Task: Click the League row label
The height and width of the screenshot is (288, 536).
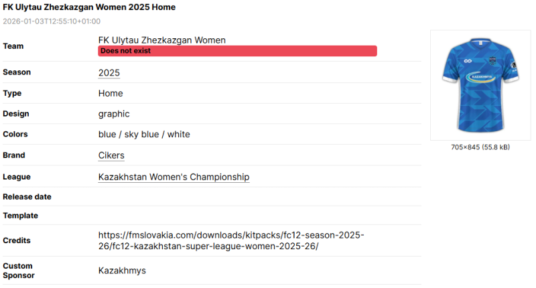Action: click(x=17, y=177)
